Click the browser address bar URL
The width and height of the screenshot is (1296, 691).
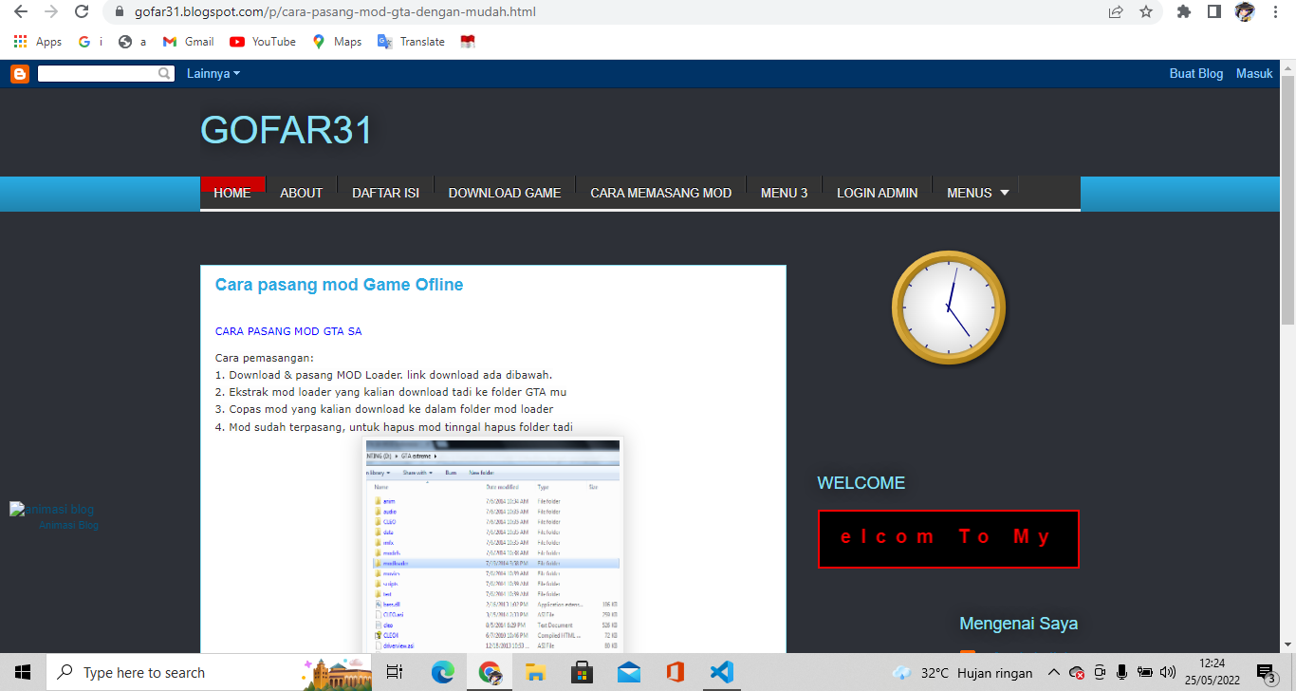[x=335, y=12]
